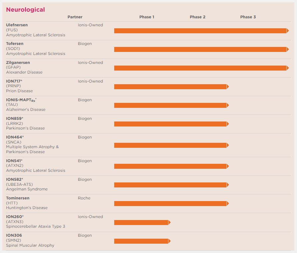This screenshot has width=297, height=253.
Task: Click the Neurological section heading
Action: tap(25, 10)
